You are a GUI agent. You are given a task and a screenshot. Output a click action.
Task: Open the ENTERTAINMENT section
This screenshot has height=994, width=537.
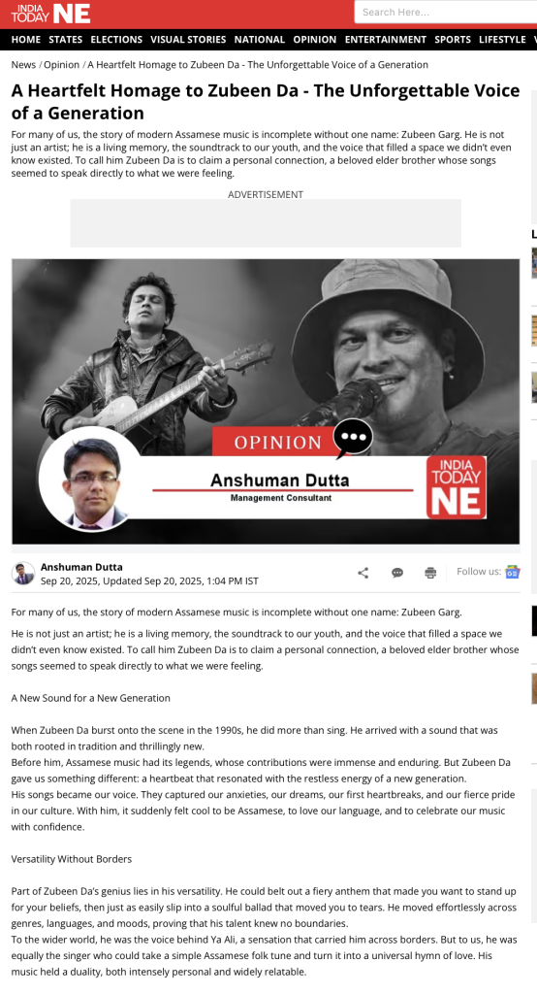[x=386, y=39]
